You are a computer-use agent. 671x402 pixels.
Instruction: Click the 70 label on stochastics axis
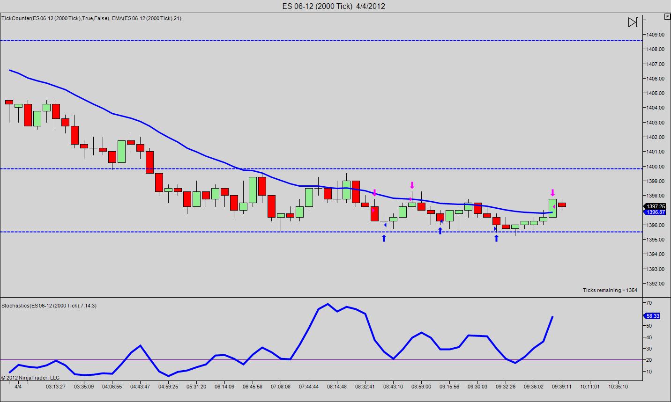click(649, 303)
